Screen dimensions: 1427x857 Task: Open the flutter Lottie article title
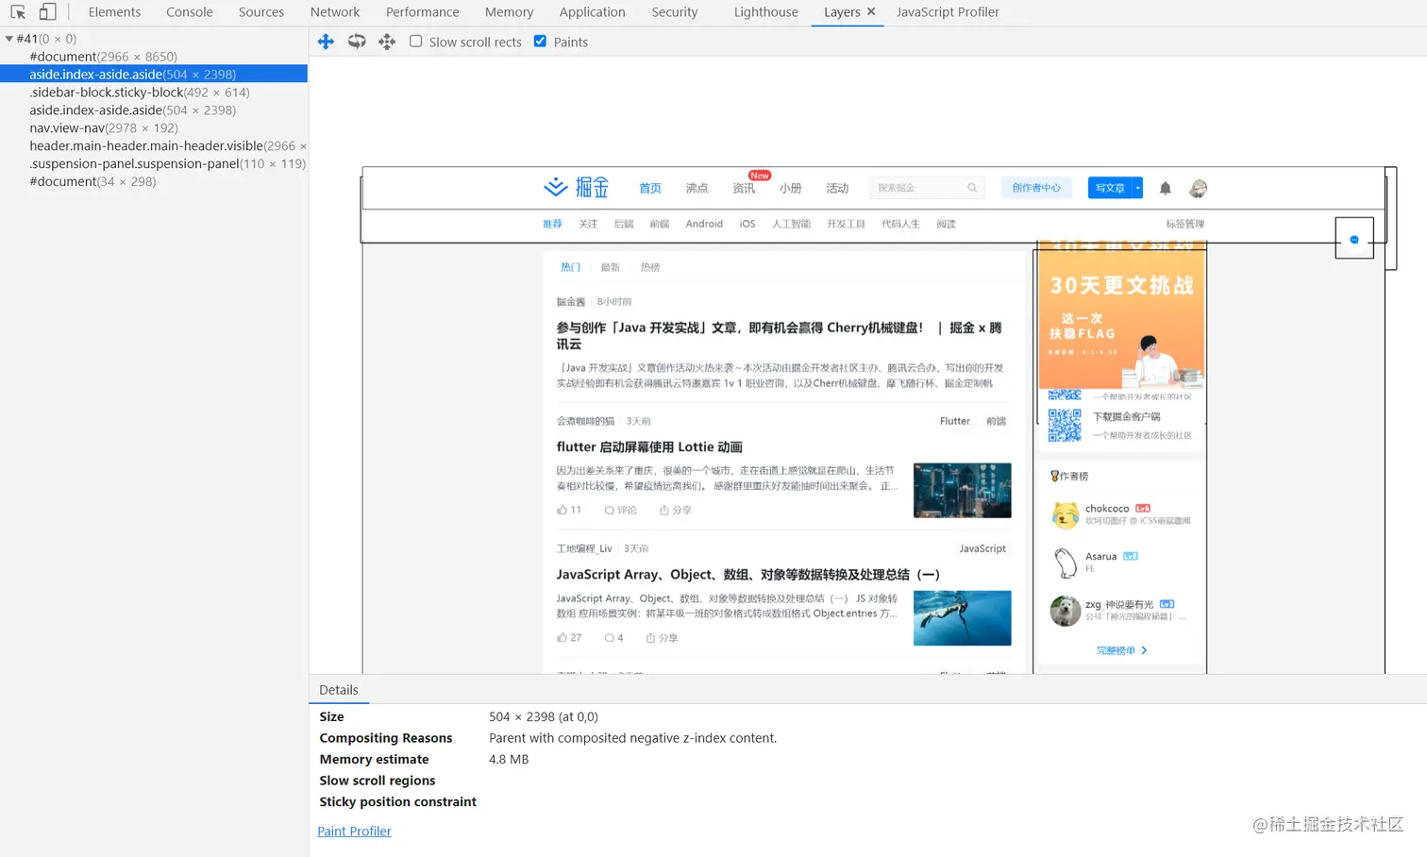649,446
